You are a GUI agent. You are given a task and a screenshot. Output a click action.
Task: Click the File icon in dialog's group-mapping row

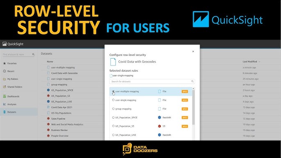(159, 109)
